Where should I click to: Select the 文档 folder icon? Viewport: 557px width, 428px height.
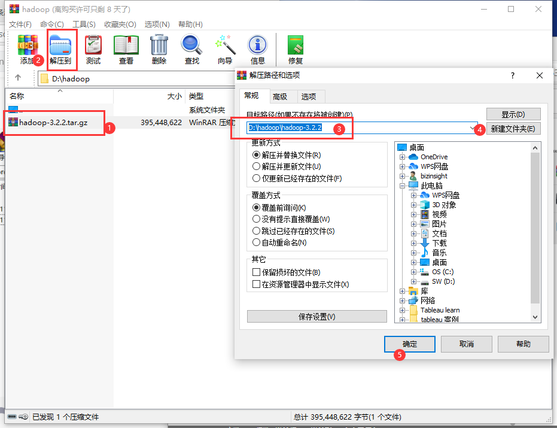coord(425,233)
